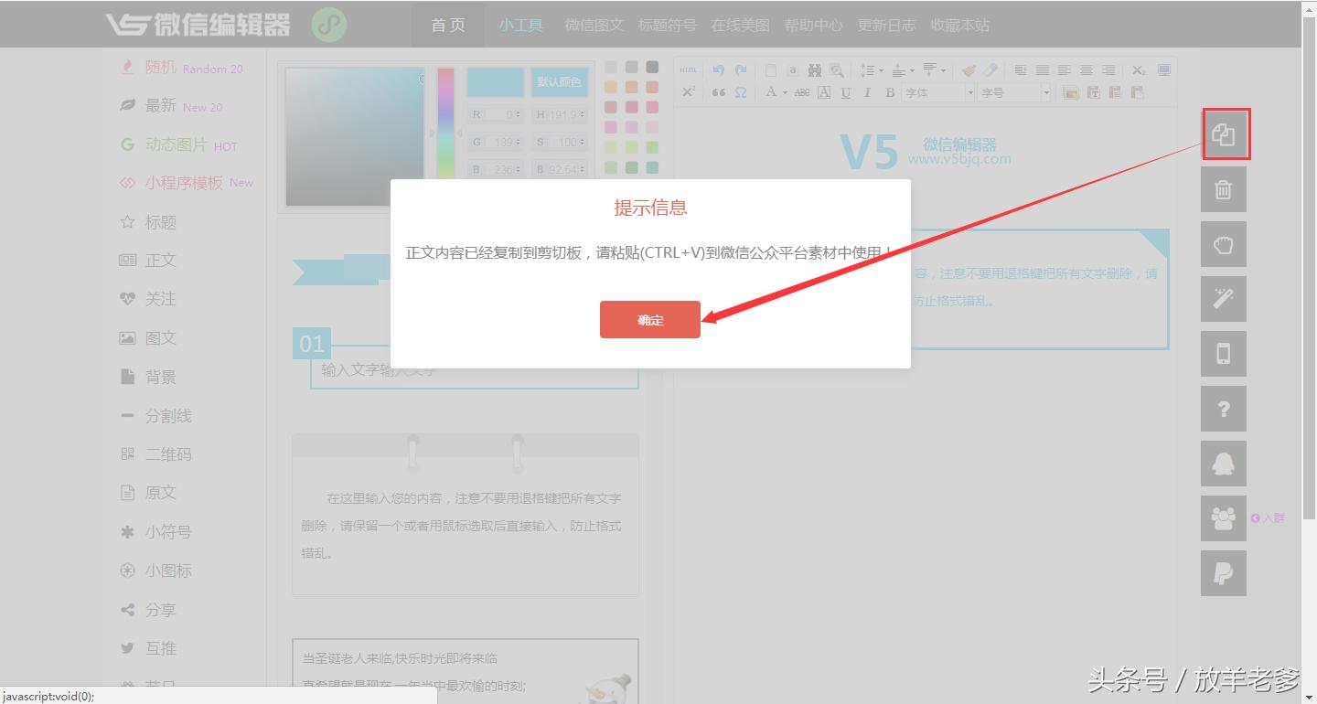1317x704 pixels.
Task: Open the 微信图文 menu item
Action: [x=593, y=25]
